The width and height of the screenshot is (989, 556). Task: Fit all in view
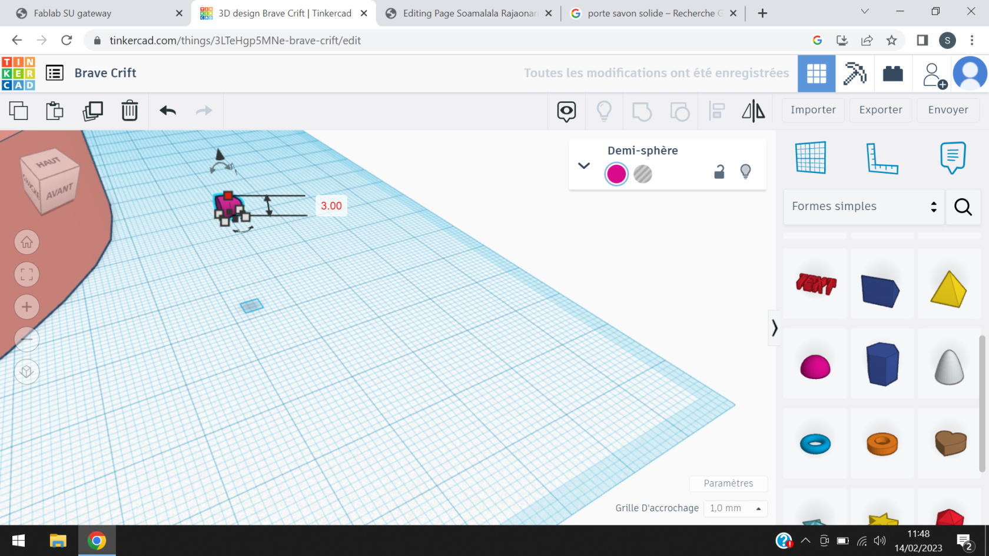coord(26,274)
